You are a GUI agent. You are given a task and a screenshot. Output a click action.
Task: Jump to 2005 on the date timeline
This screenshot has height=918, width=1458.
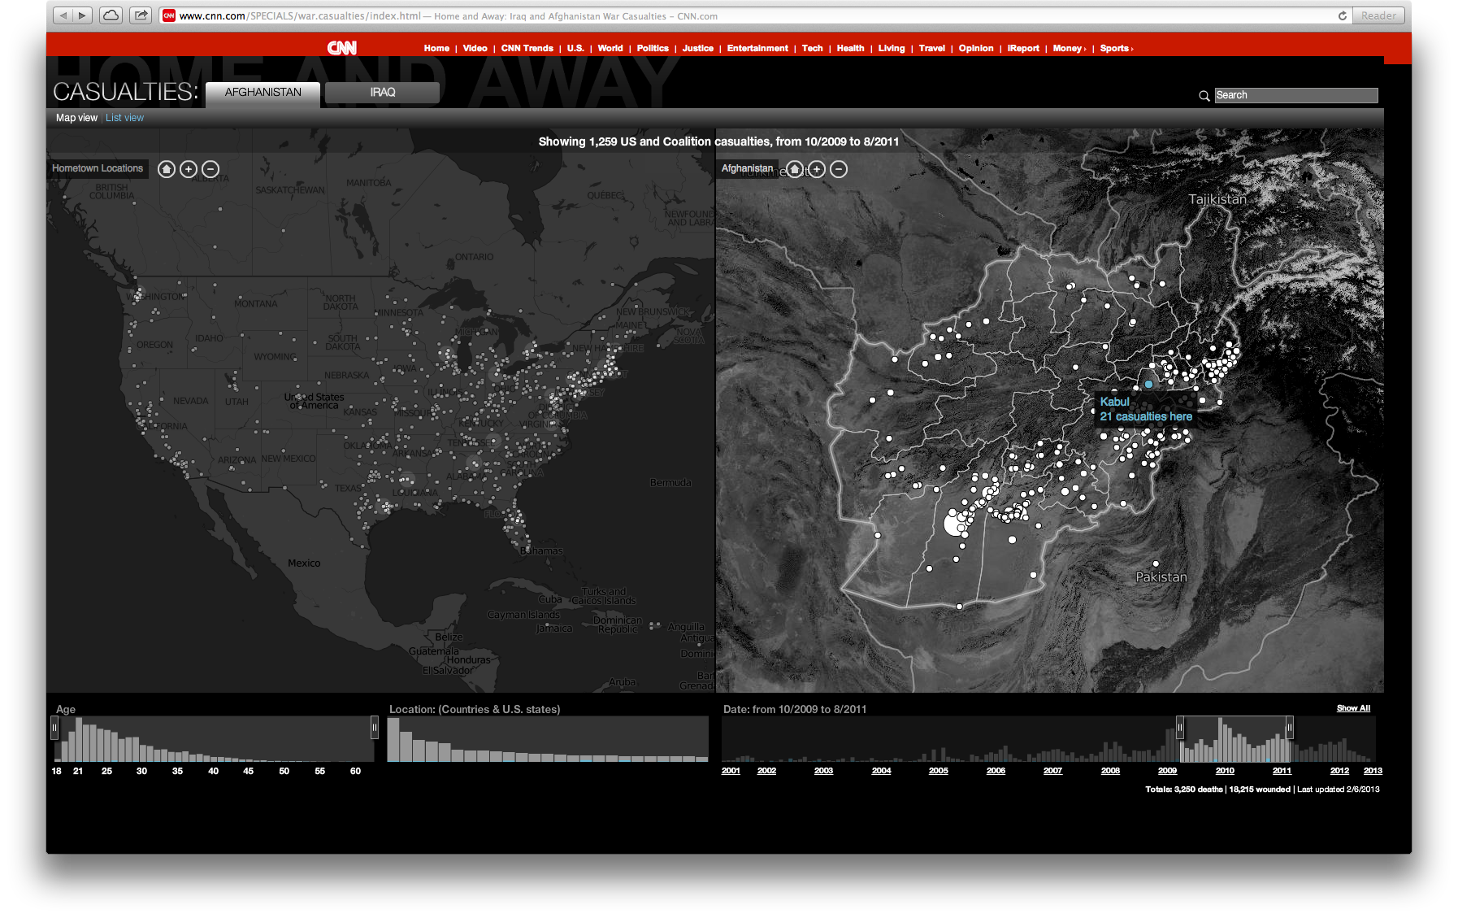[x=938, y=771]
